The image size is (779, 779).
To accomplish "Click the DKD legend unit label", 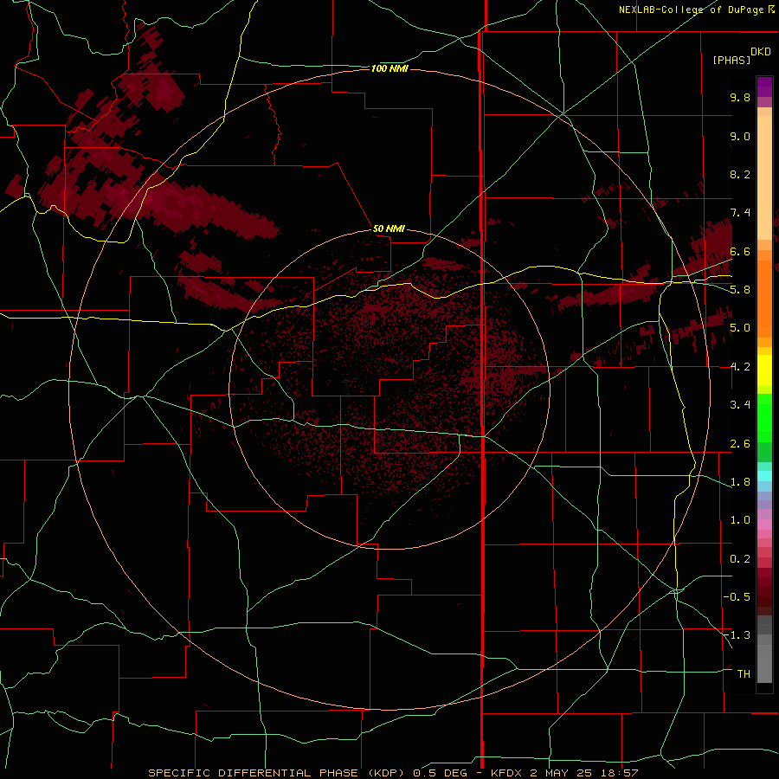I will 760,52.
